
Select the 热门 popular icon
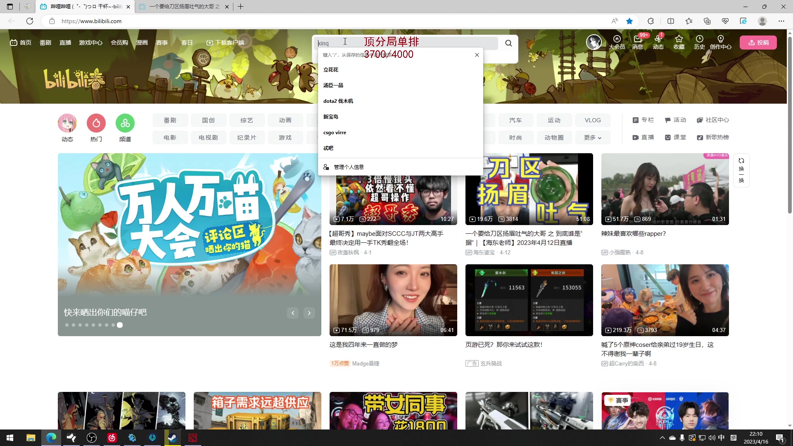pos(96,123)
